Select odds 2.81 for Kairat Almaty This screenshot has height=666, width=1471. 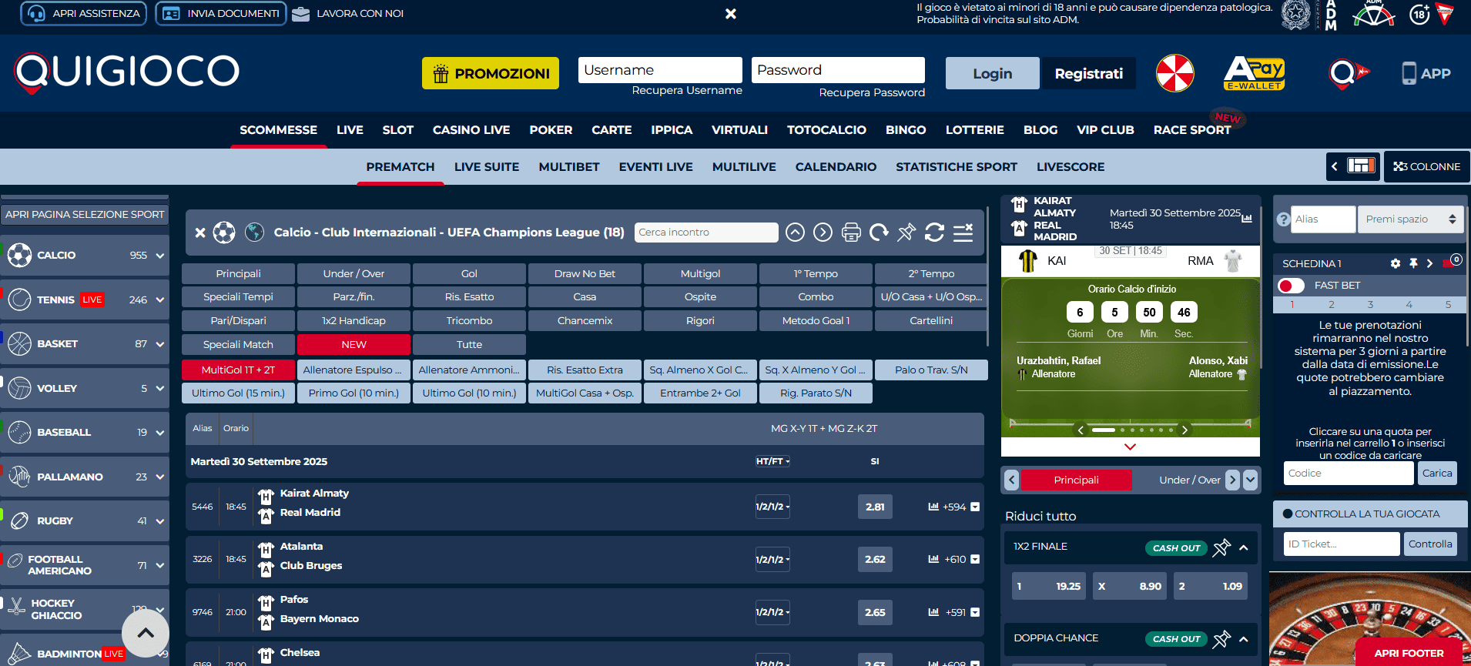coord(875,507)
